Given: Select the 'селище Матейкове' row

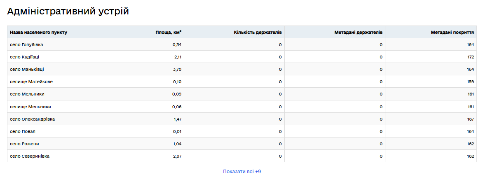Looking at the screenshot, I should tap(31, 82).
